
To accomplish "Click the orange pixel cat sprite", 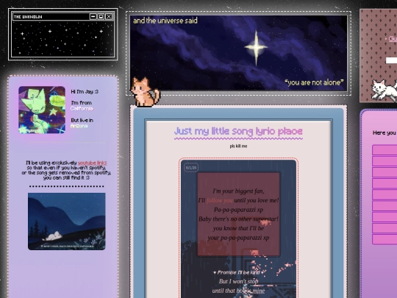I will [x=145, y=92].
